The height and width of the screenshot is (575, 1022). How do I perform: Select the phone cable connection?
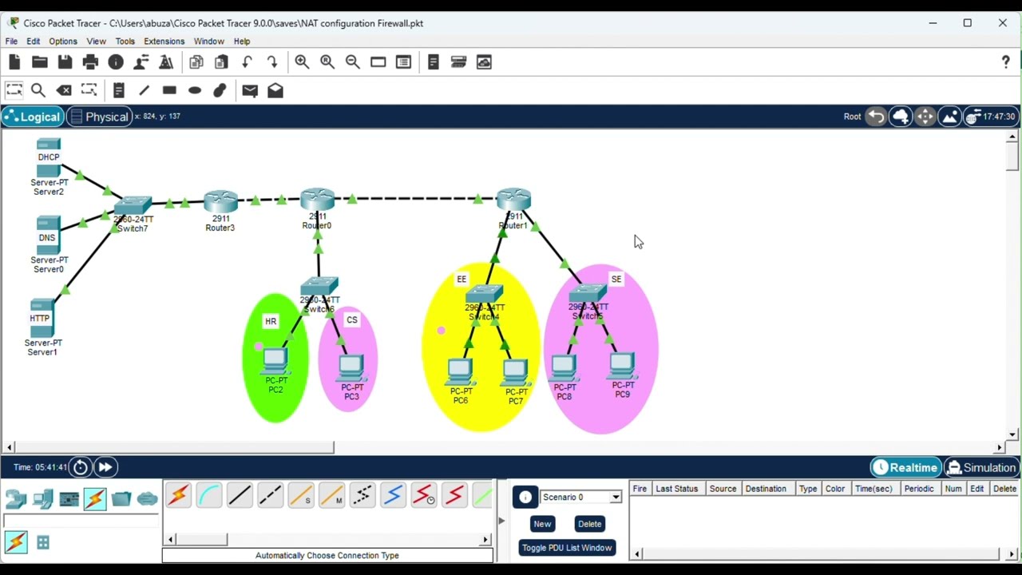click(x=362, y=496)
